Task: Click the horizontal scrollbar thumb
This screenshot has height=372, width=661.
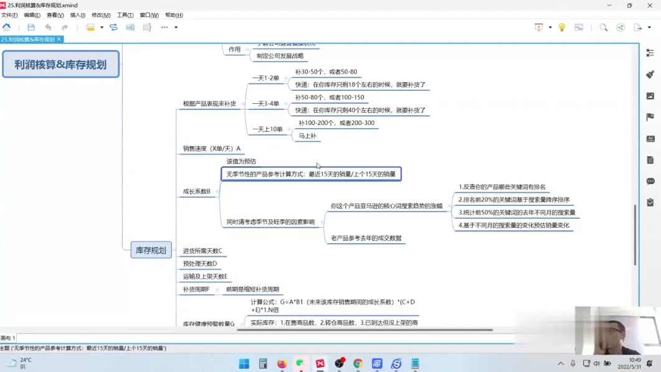Action: click(x=364, y=330)
